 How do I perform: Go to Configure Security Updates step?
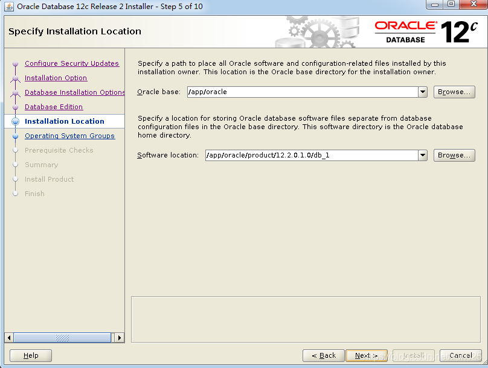(x=72, y=63)
